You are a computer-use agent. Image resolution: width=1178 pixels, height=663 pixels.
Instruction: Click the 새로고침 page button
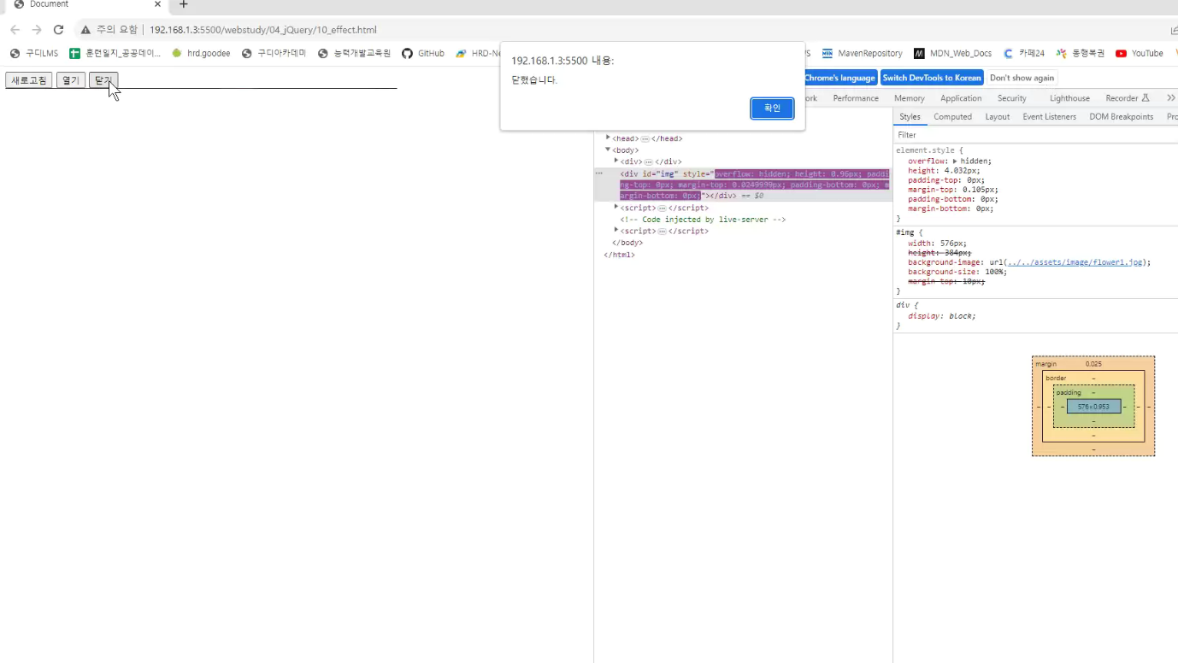28,80
